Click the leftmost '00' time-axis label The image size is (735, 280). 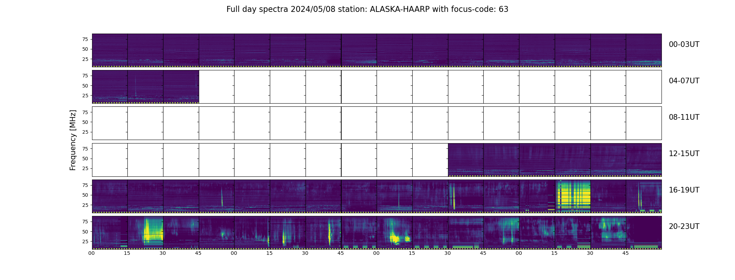(x=92, y=253)
